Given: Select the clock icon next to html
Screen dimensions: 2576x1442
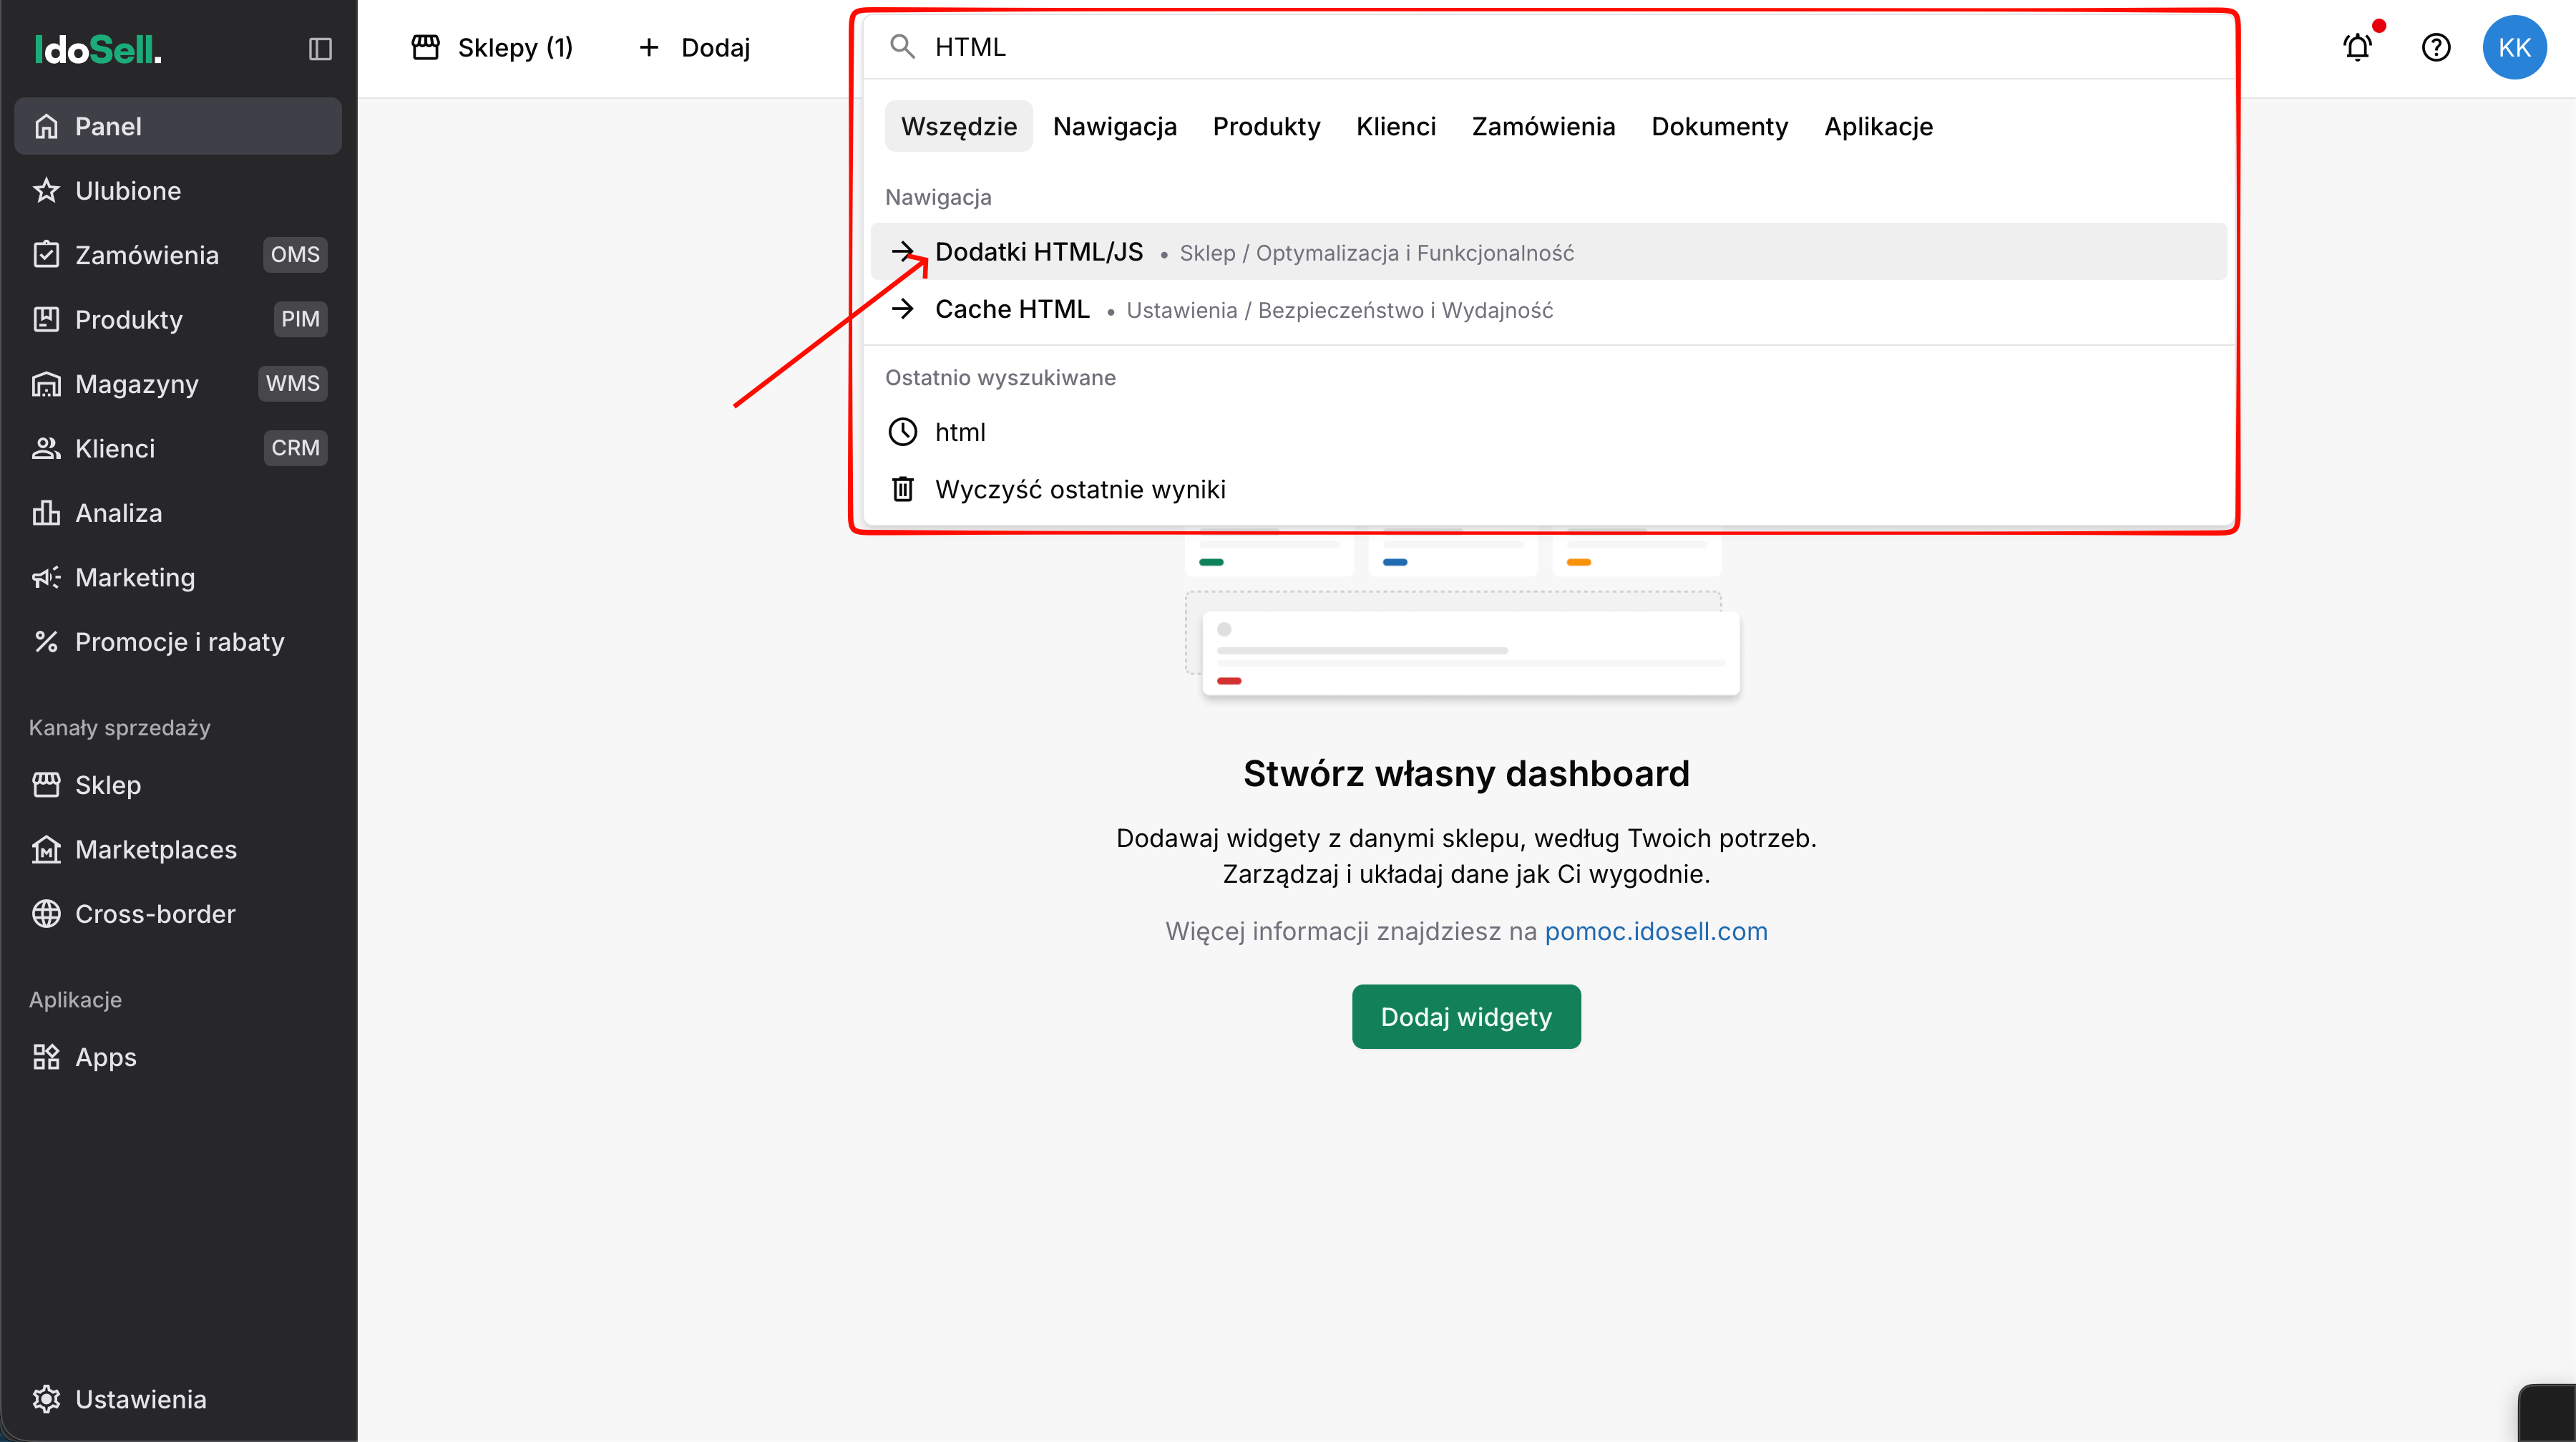Looking at the screenshot, I should (x=903, y=432).
